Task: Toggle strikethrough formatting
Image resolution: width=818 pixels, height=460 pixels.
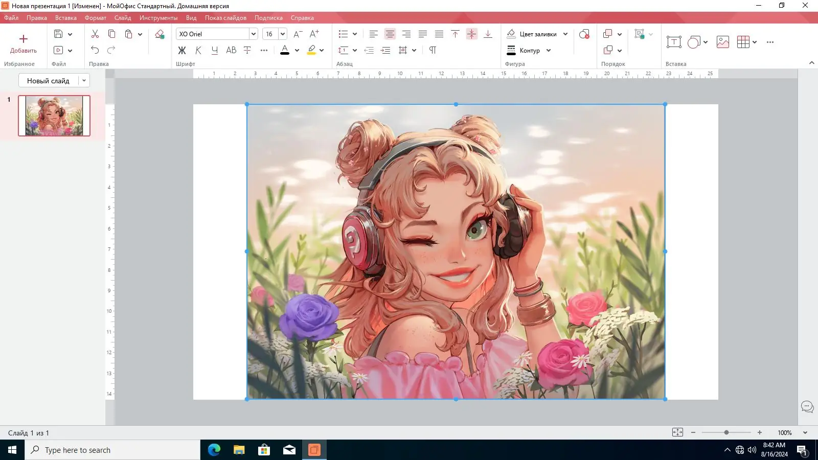Action: tap(247, 50)
